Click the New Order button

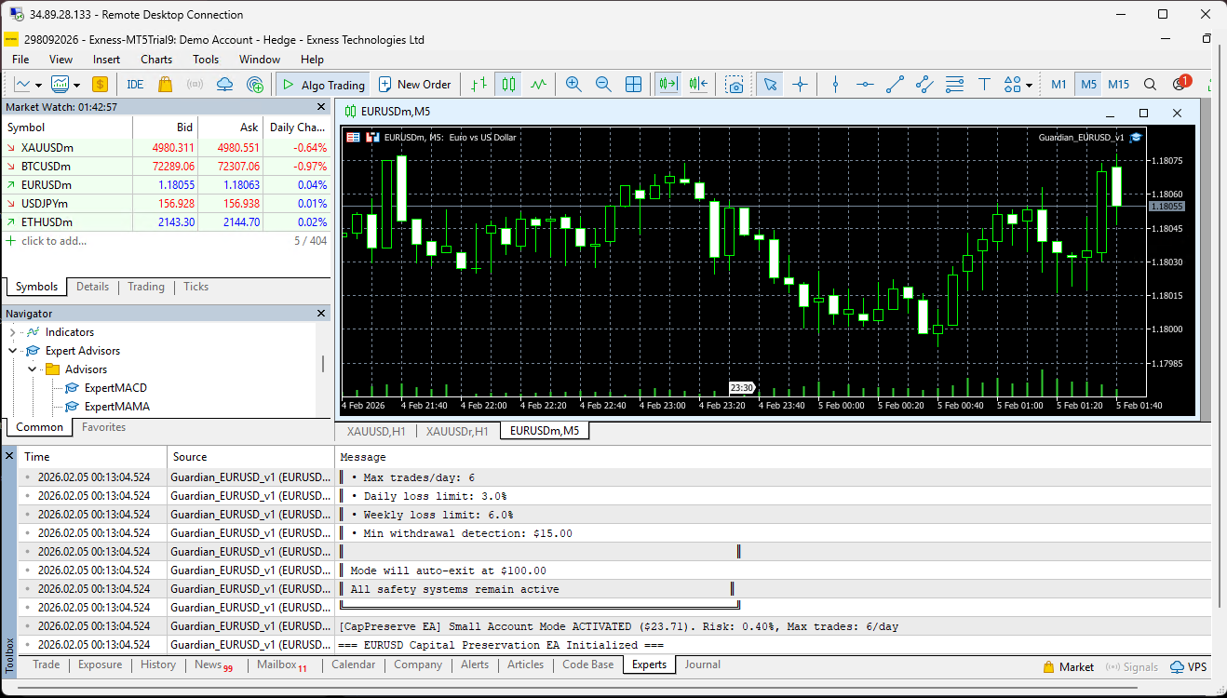pos(415,84)
